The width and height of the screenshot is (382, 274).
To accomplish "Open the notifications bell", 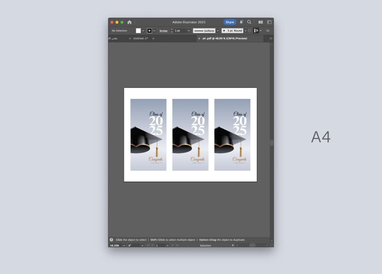I will pos(241,22).
